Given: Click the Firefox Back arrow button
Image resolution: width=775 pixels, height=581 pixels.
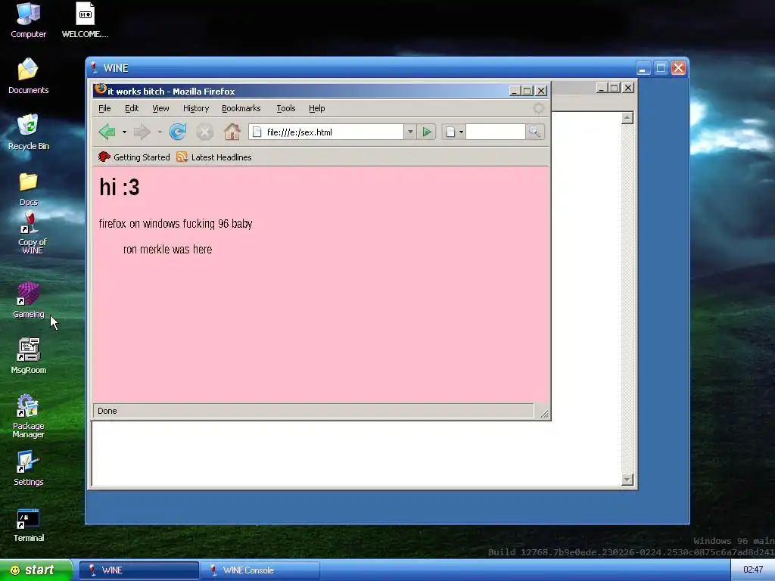Looking at the screenshot, I should [107, 132].
